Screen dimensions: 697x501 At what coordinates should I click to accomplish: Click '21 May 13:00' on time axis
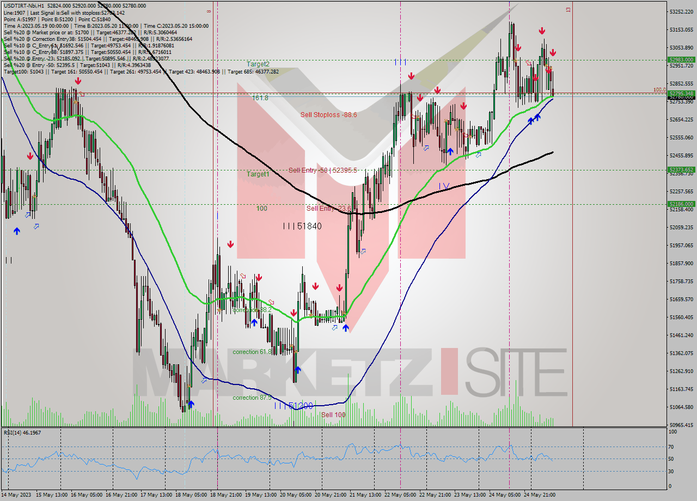point(366,494)
